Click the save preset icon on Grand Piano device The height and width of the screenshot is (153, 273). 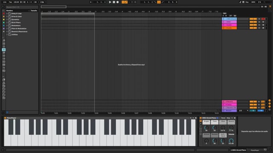235,118
